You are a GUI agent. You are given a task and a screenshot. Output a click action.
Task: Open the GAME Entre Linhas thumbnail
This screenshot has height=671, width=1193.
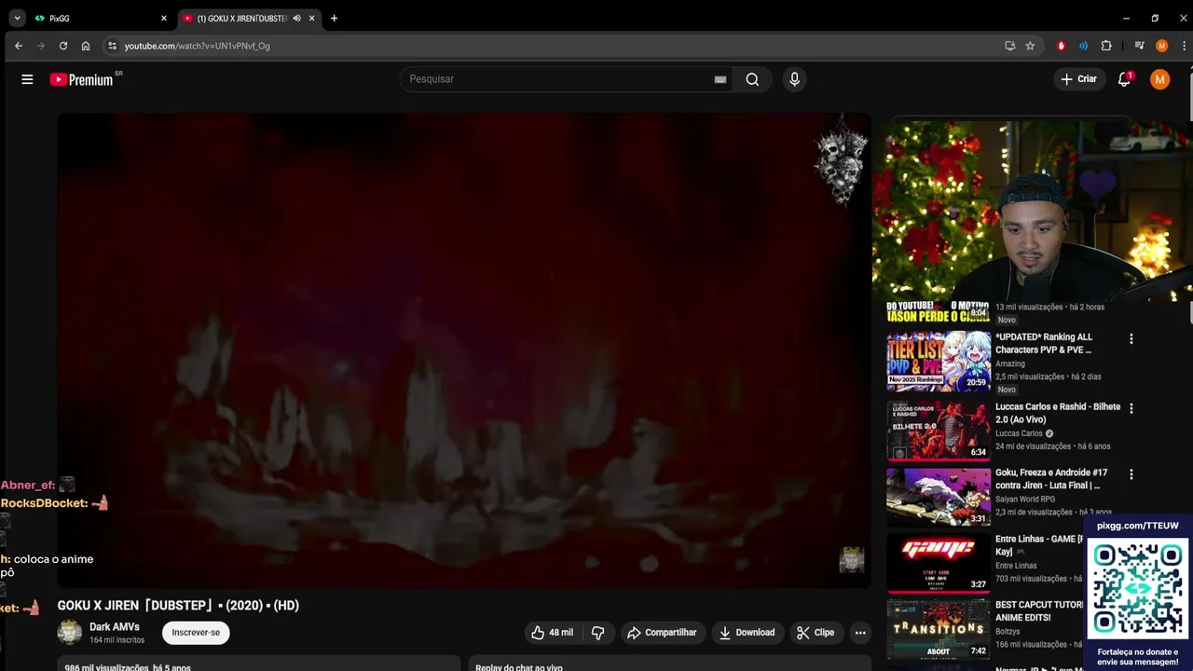(939, 564)
